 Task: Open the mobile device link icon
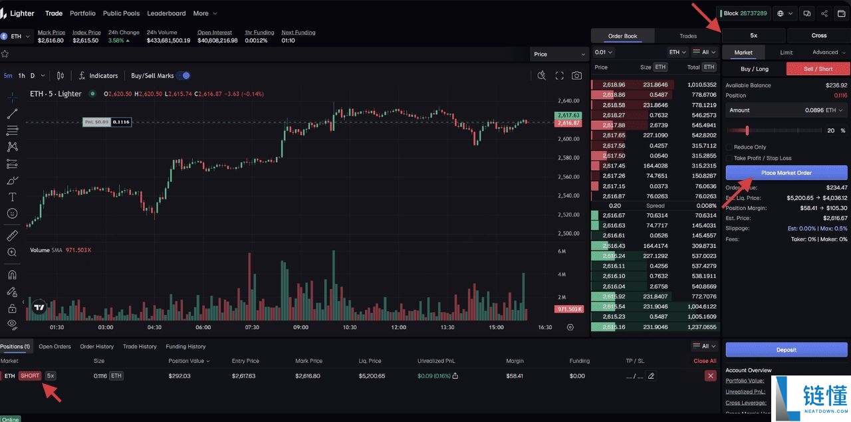pos(807,13)
